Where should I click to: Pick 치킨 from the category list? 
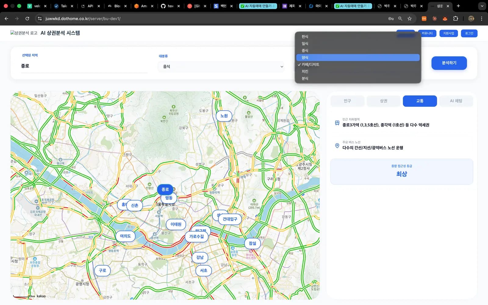click(358, 71)
